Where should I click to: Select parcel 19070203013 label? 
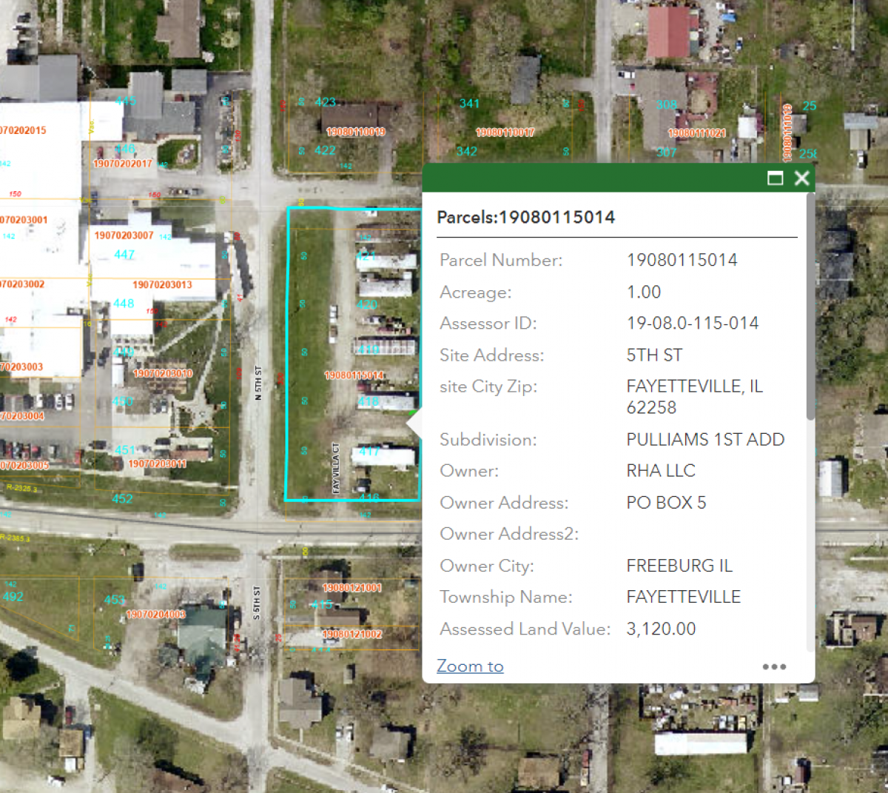click(162, 285)
